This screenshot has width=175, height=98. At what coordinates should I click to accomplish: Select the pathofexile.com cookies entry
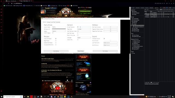[139, 25]
